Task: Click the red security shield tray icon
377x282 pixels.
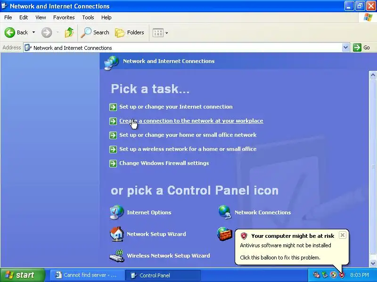Action: click(342, 275)
